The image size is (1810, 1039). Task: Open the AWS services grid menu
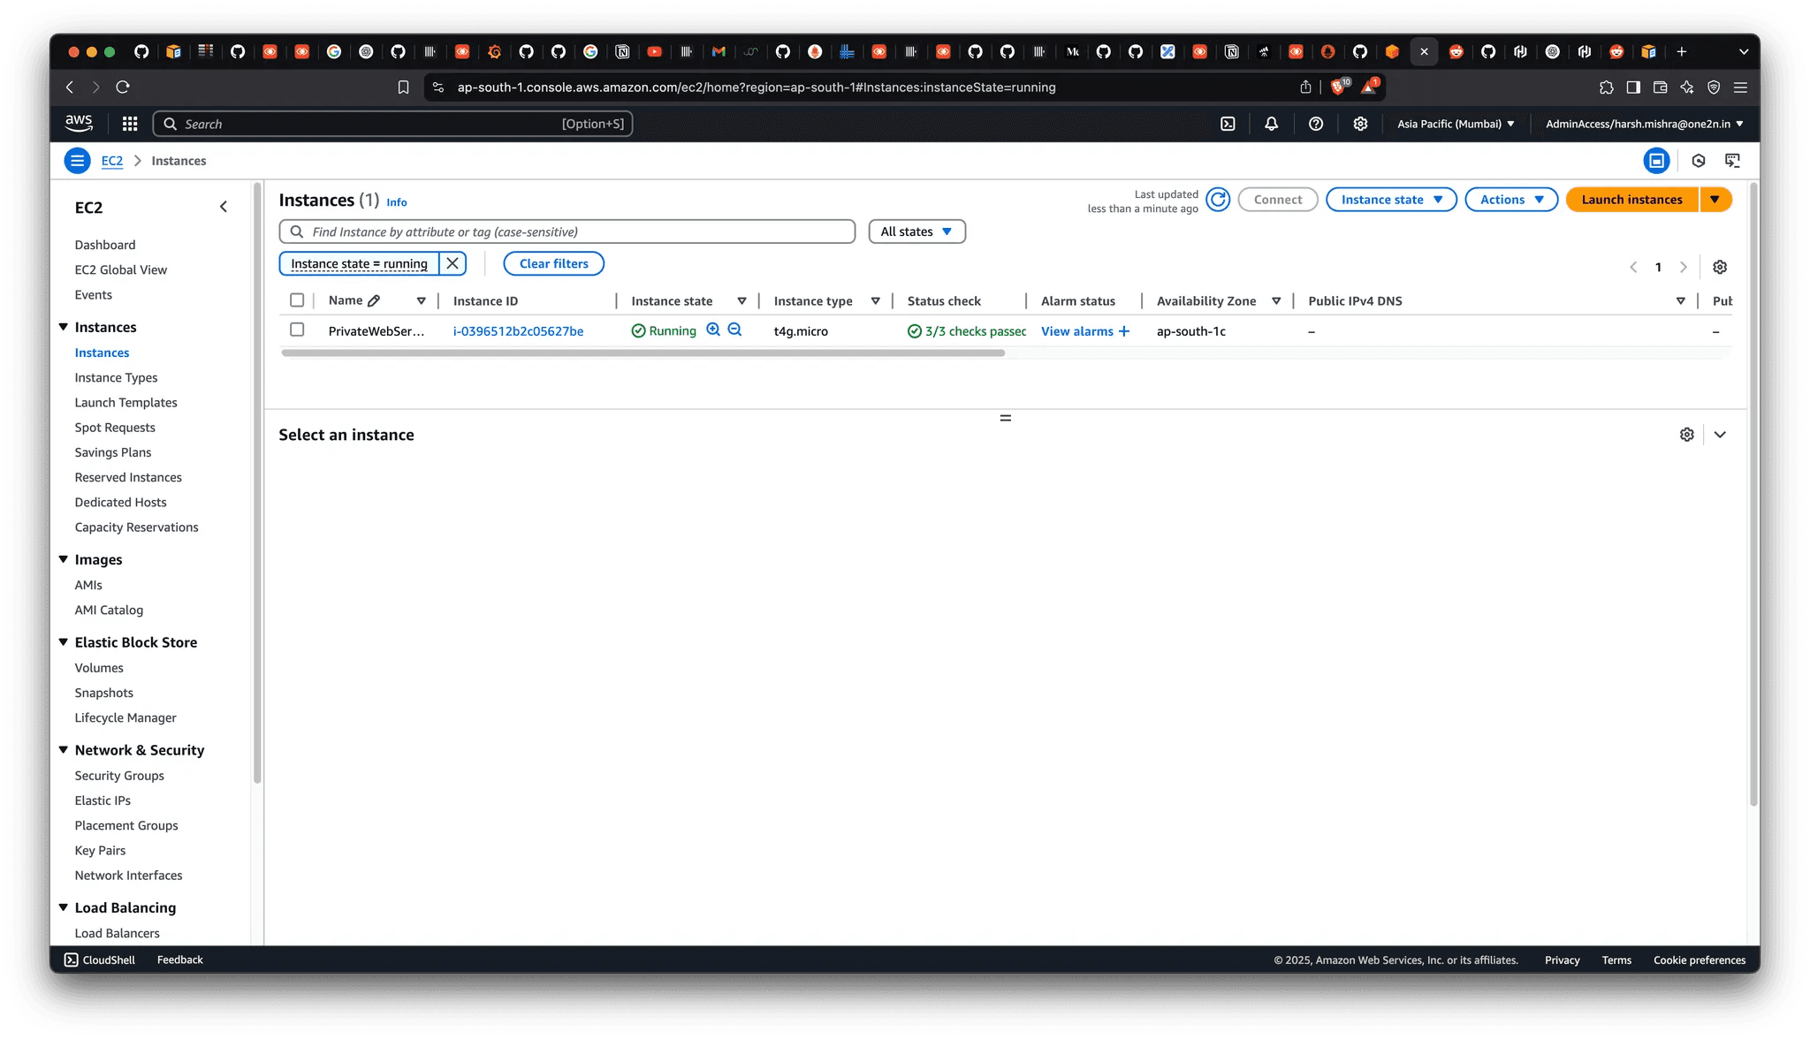[130, 124]
